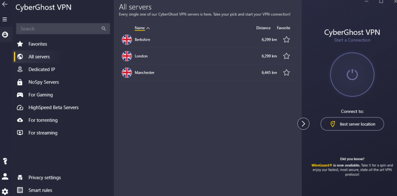
Task: Click Best server location button
Action: pos(352,124)
